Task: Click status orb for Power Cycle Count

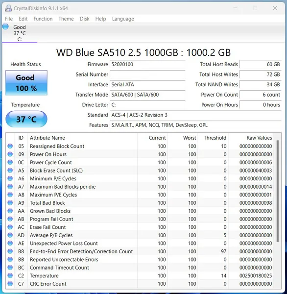Action: 10,162
